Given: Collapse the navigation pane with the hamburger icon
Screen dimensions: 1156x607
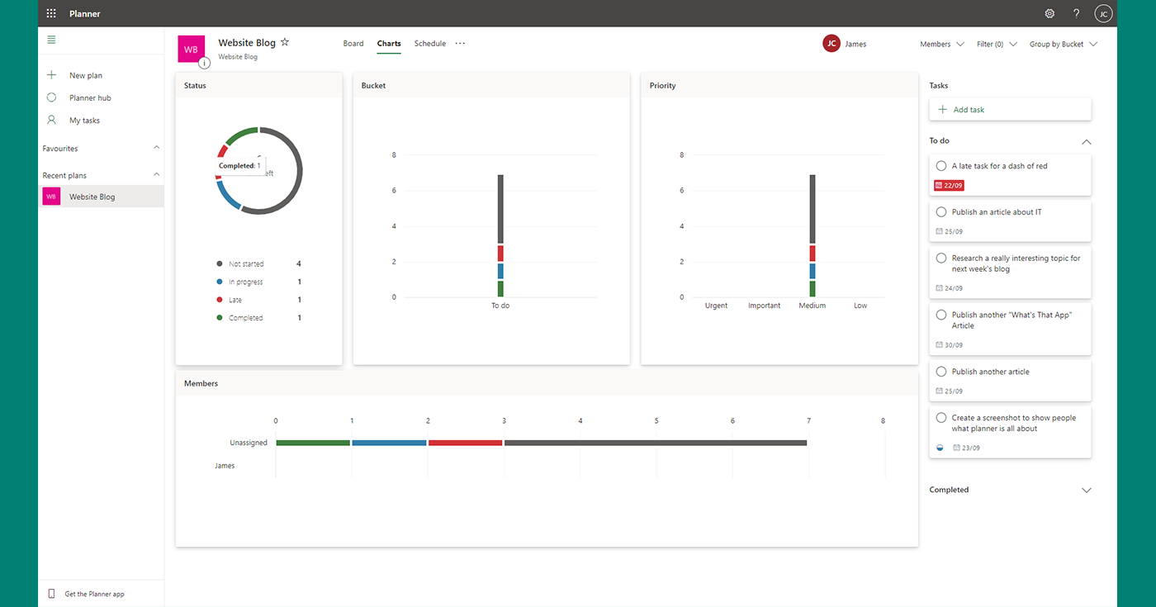Looking at the screenshot, I should pyautogui.click(x=51, y=39).
